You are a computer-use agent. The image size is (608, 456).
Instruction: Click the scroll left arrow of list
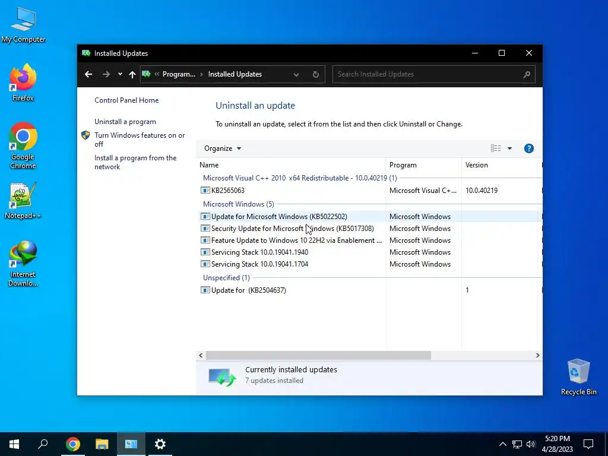click(x=201, y=355)
